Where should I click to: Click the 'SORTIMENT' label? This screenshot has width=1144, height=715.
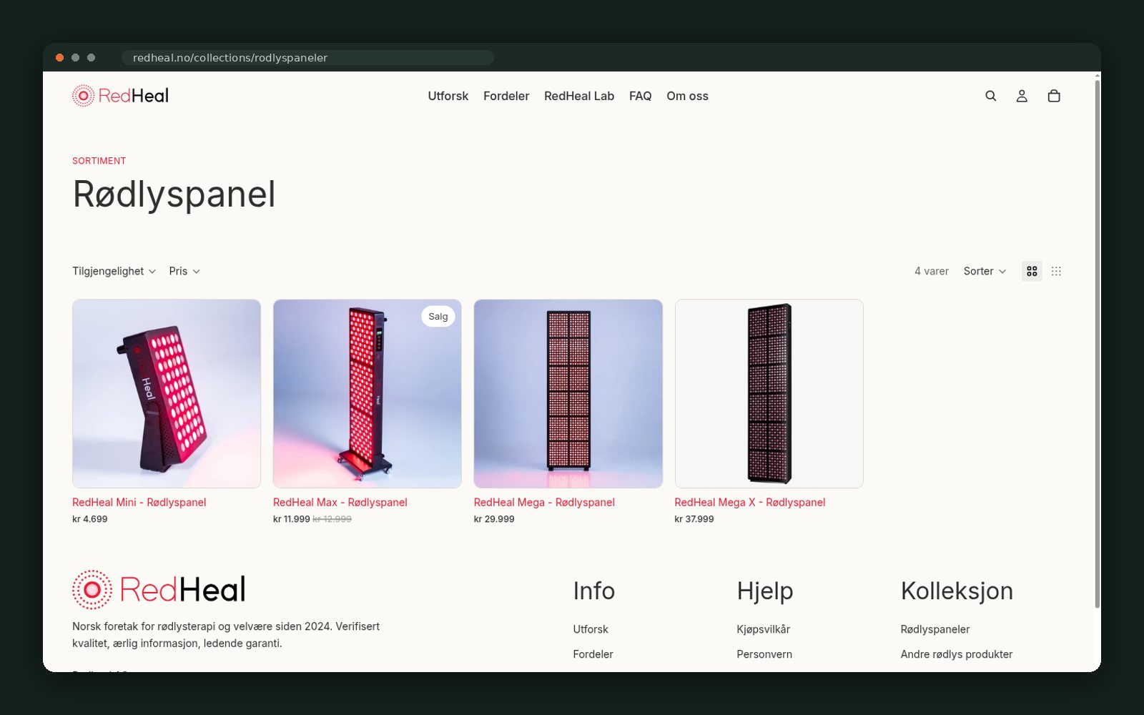(x=99, y=161)
